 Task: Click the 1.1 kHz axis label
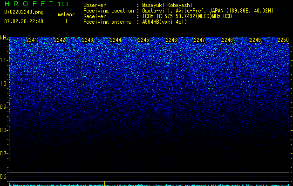(3, 60)
